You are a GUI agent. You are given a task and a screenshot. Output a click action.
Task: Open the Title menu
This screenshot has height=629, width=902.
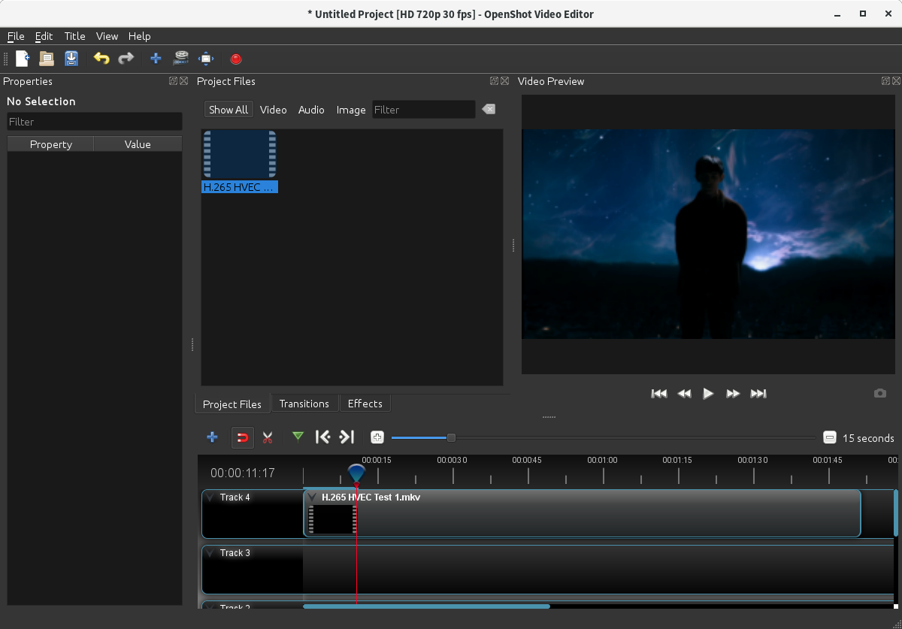click(74, 36)
